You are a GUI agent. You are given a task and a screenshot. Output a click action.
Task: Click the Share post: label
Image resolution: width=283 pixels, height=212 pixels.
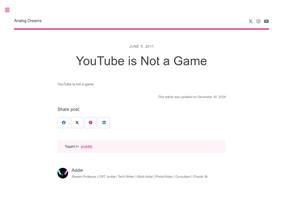point(69,109)
